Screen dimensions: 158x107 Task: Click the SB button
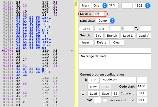click(x=115, y=94)
